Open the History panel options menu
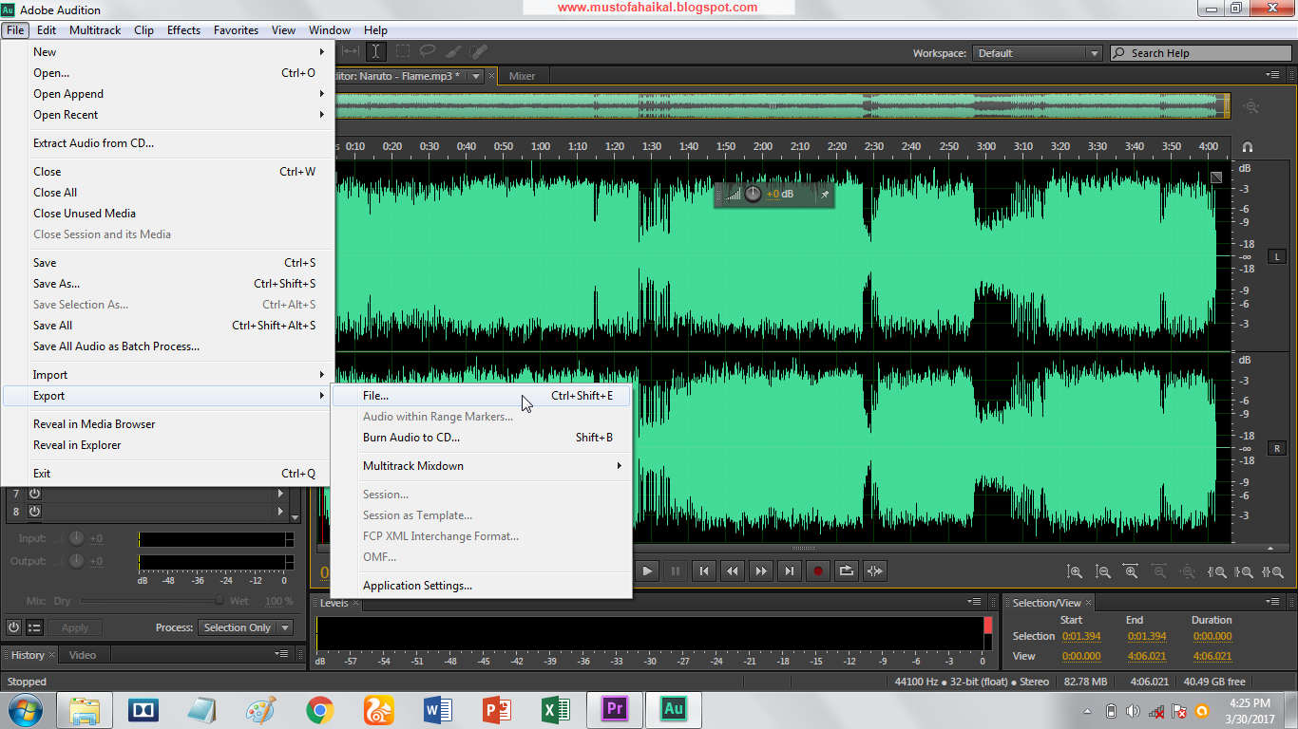Viewport: 1298px width, 729px height. tap(281, 654)
